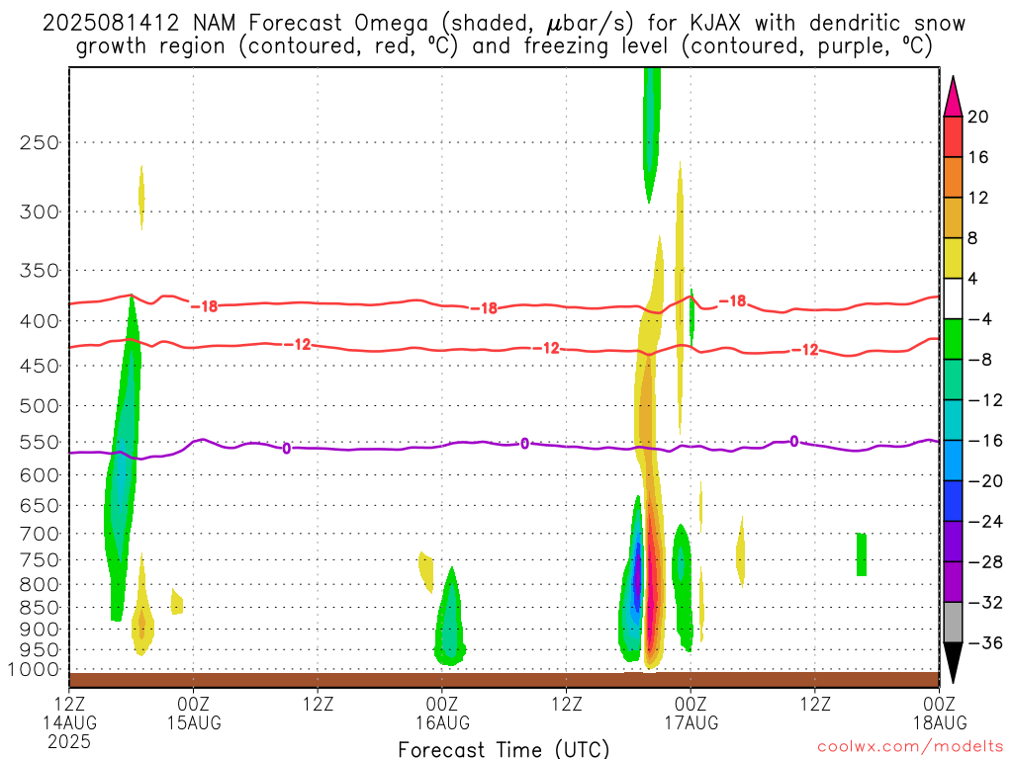Click the 1000 pressure level label
The image size is (1013, 759).
35,670
